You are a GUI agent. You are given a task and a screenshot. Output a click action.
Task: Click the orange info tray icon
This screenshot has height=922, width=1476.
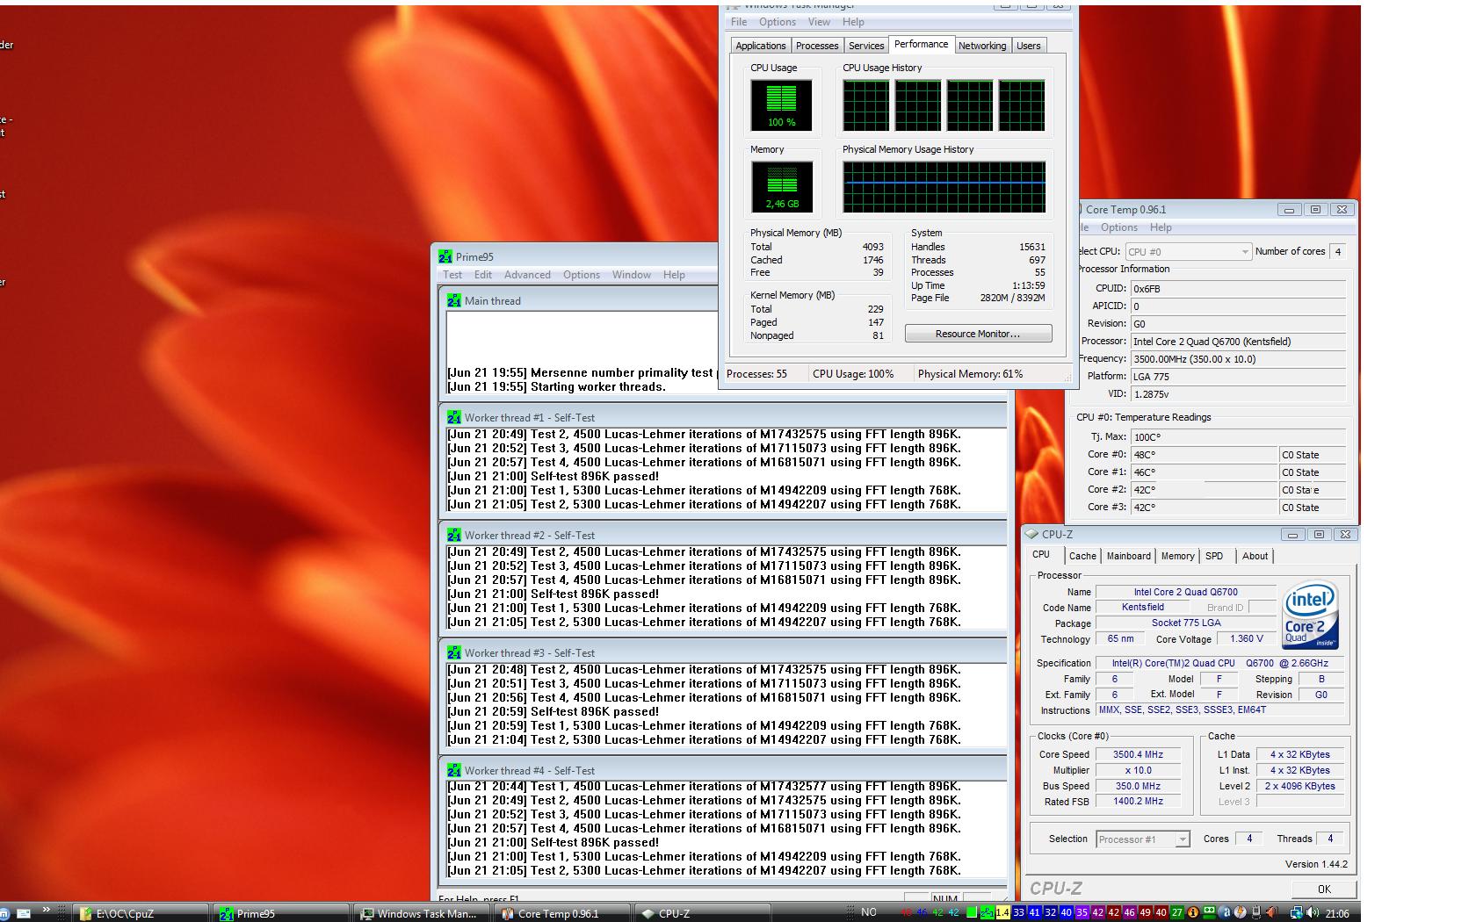click(1192, 912)
